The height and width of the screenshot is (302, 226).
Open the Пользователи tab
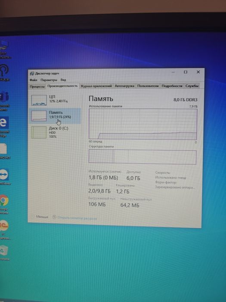coord(148,86)
